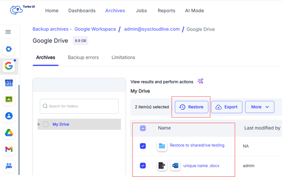
Task: Click the AI sparkle icon
Action: pos(200,81)
